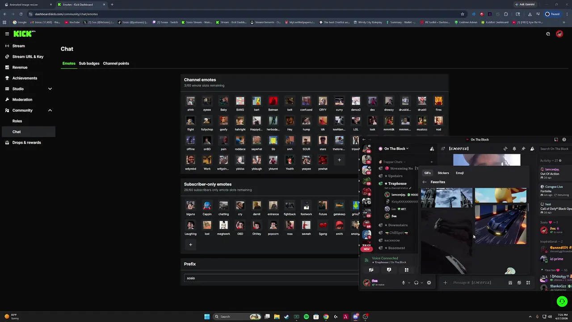Open Discord voice activities grid
The width and height of the screenshot is (572, 322).
click(407, 270)
